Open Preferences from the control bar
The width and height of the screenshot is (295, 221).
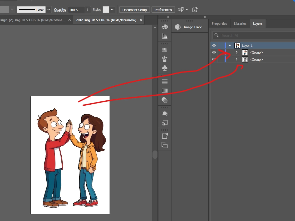pyautogui.click(x=163, y=10)
